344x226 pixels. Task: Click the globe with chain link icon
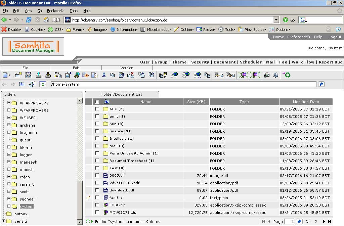77,75
